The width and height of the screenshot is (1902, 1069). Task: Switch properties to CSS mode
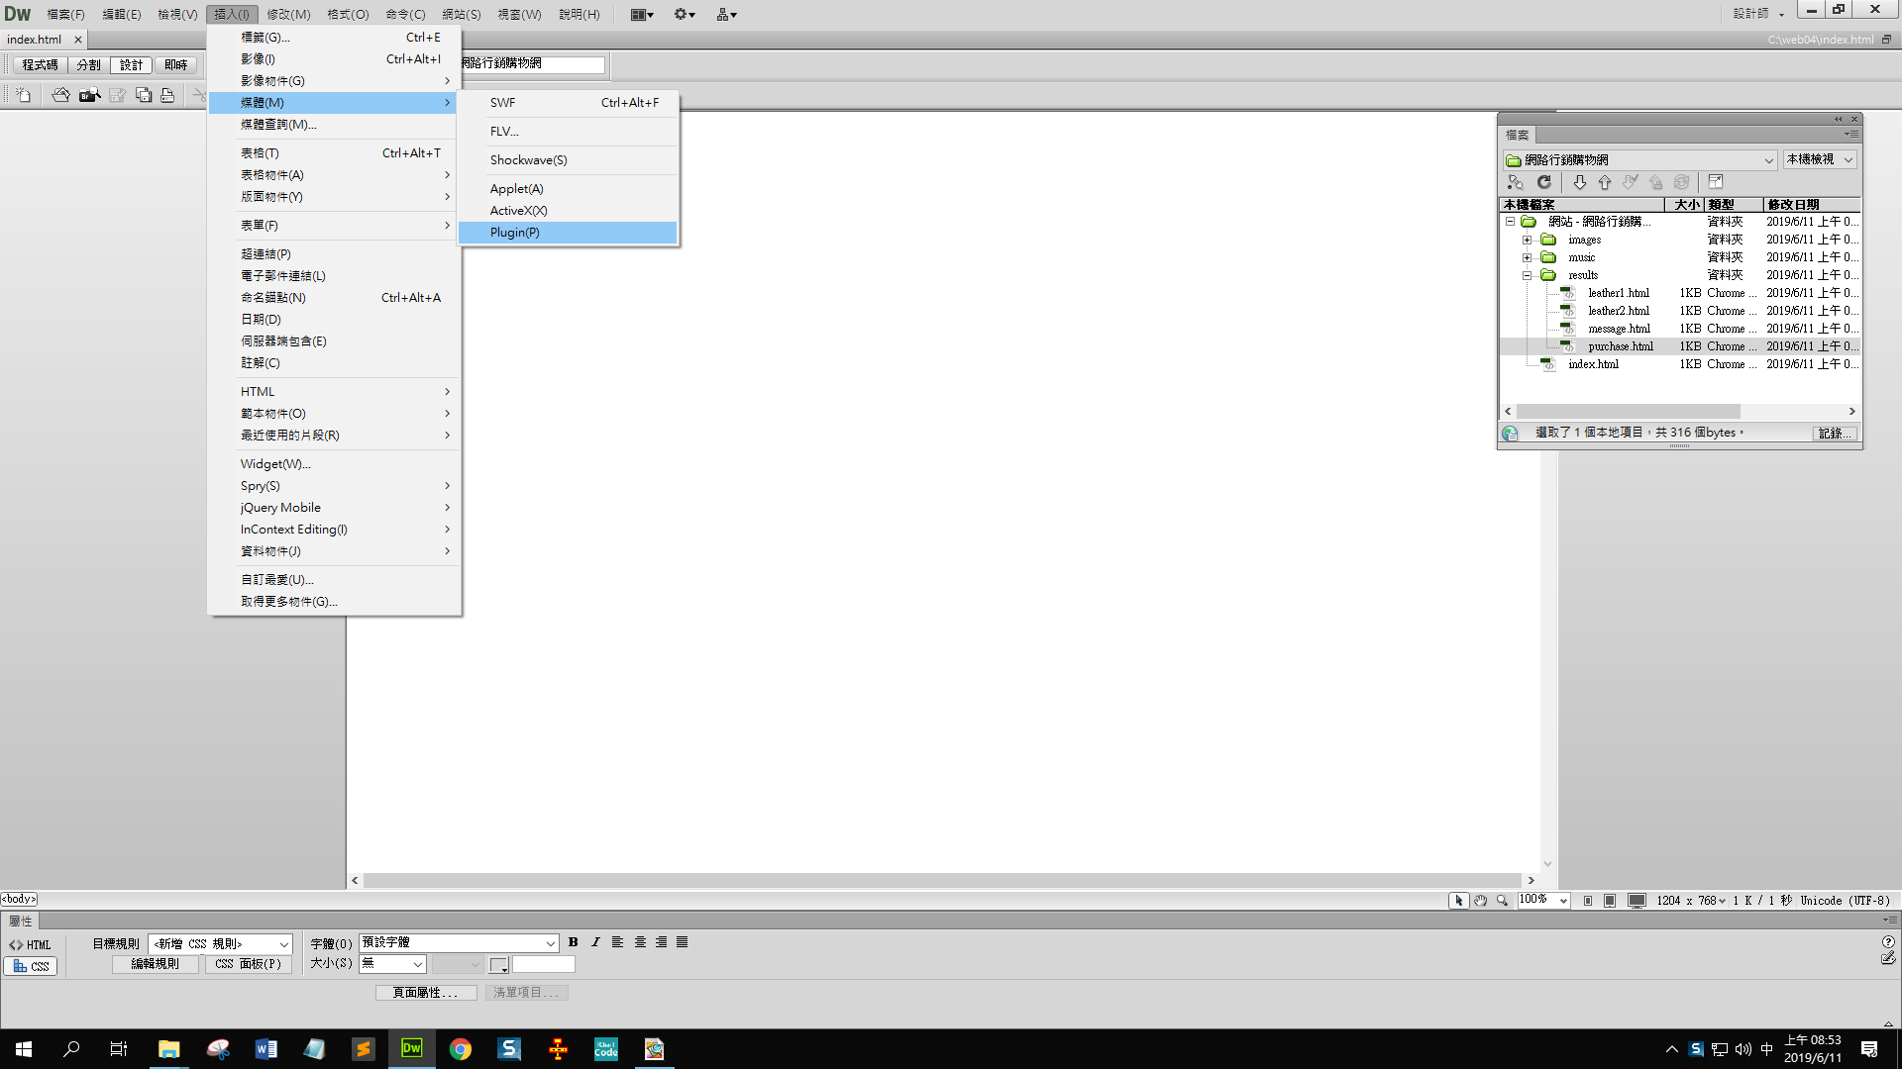(x=31, y=966)
